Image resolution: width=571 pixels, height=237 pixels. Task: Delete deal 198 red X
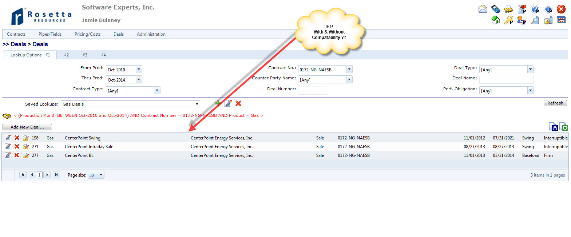[x=17, y=138]
